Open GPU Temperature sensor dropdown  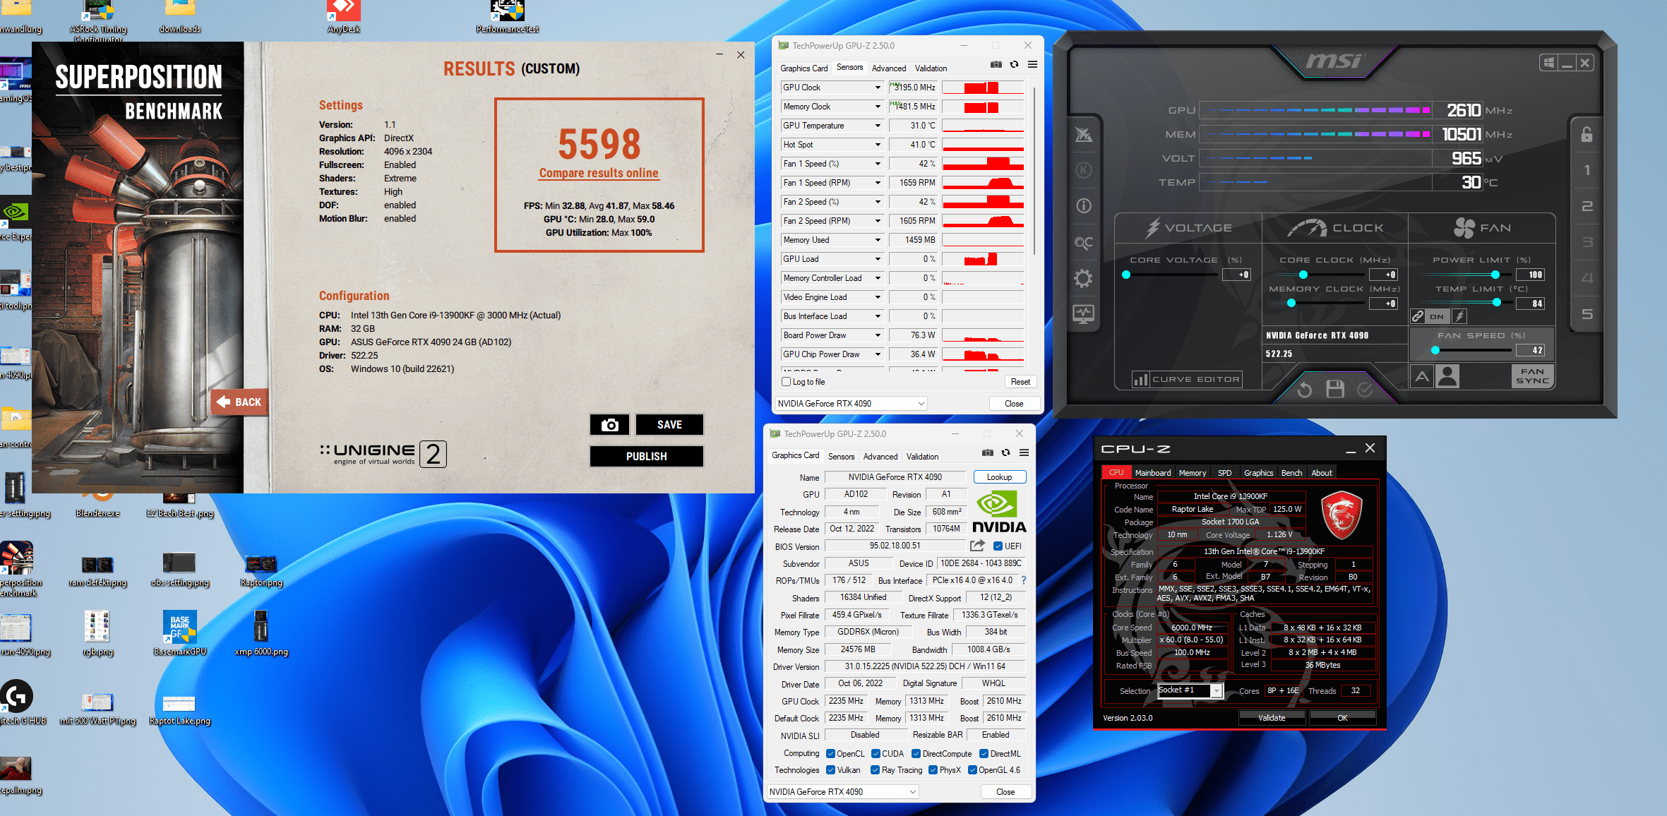[878, 126]
